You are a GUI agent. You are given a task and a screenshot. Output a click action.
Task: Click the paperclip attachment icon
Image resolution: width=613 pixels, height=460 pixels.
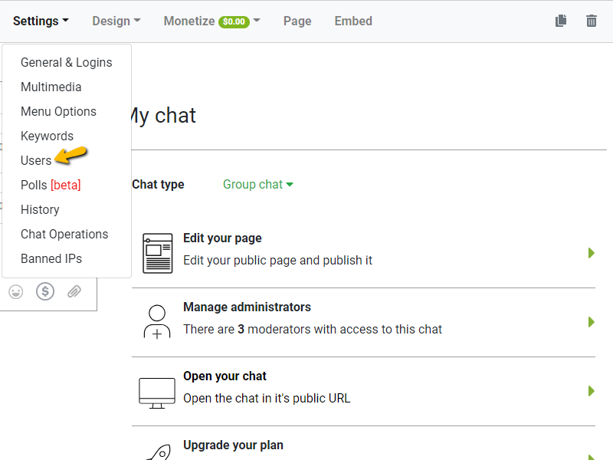74,291
